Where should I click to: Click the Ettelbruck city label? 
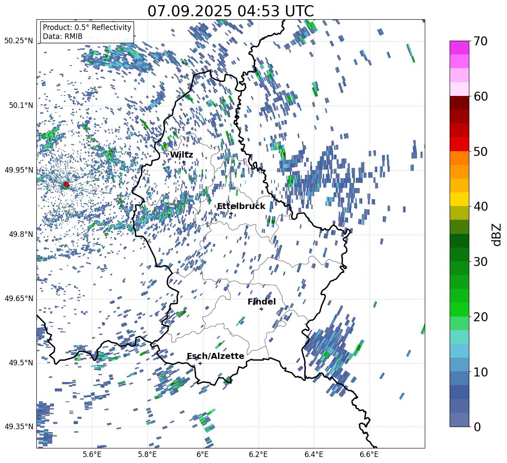[241, 206]
